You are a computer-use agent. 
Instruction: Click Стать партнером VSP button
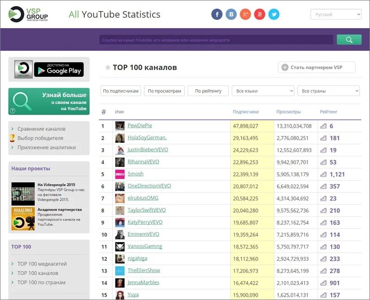click(x=316, y=67)
